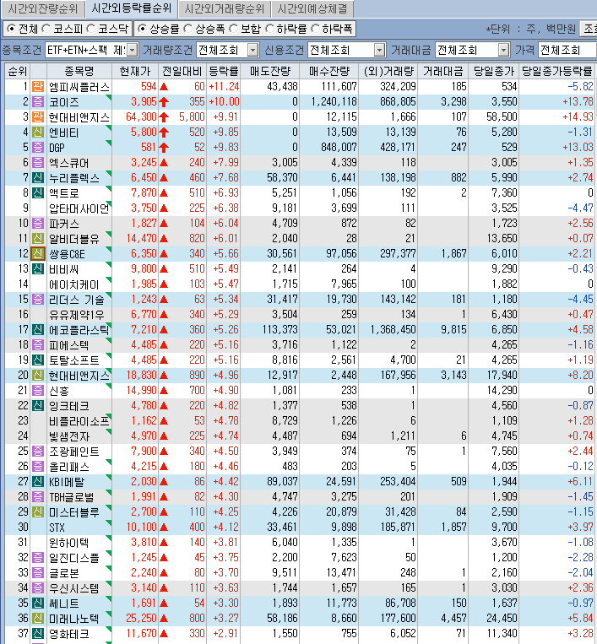Select the 하락폭 radio button
597x644 pixels.
click(315, 29)
